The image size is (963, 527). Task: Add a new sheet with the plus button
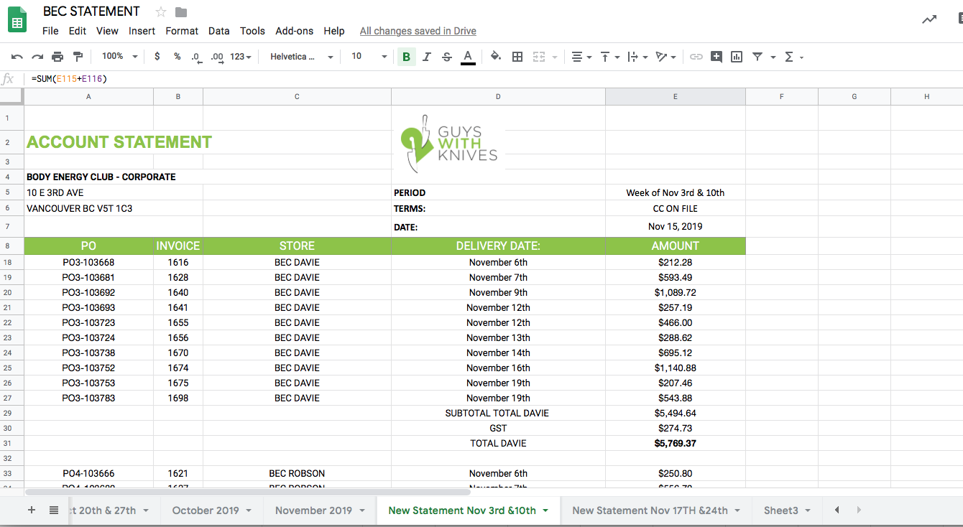click(x=31, y=510)
